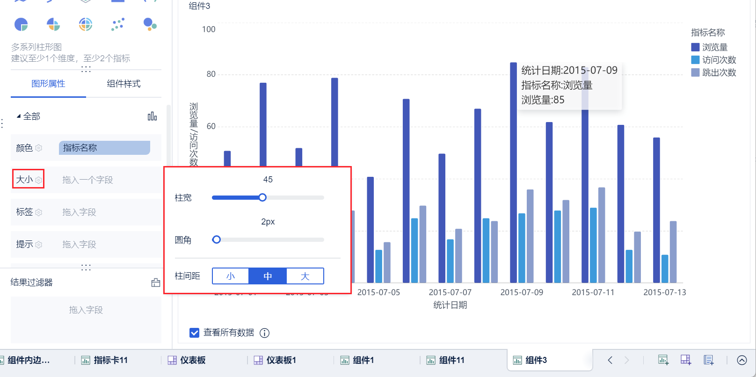Viewport: 756px width, 377px height.
Task: Set 柱间距 to 大
Action: click(x=305, y=276)
